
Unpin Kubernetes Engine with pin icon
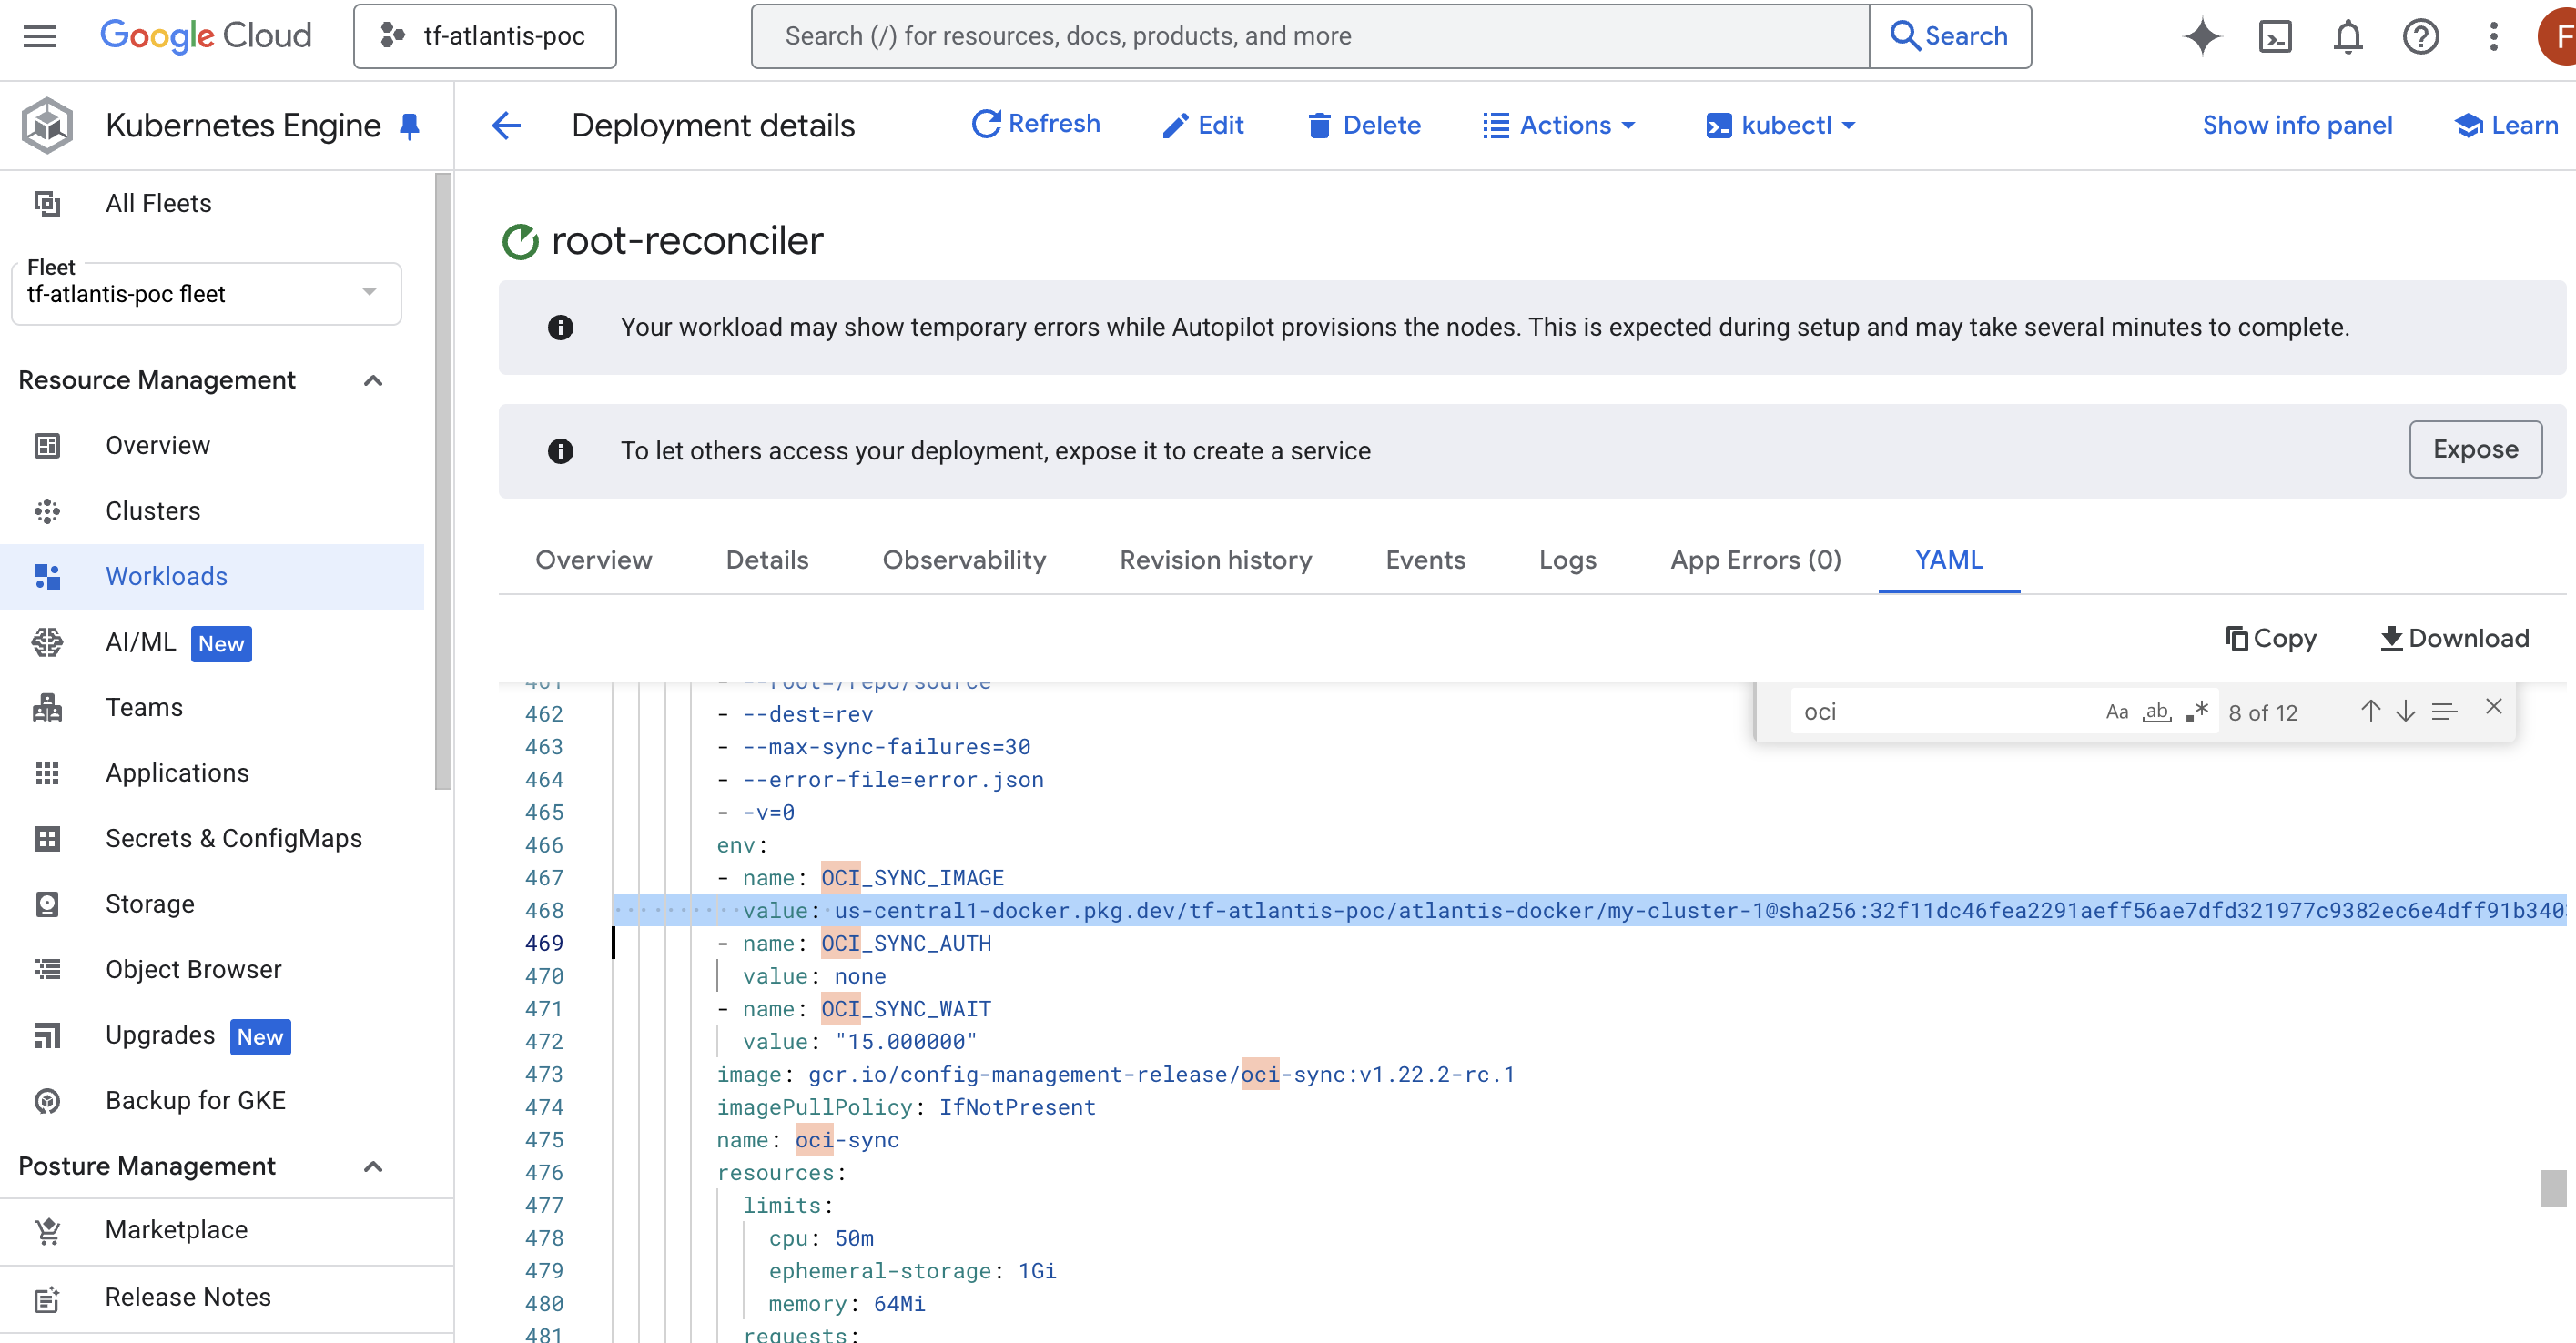point(409,126)
